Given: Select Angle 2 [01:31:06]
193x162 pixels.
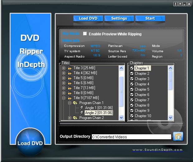Looking at the screenshot, I should point(99,113).
